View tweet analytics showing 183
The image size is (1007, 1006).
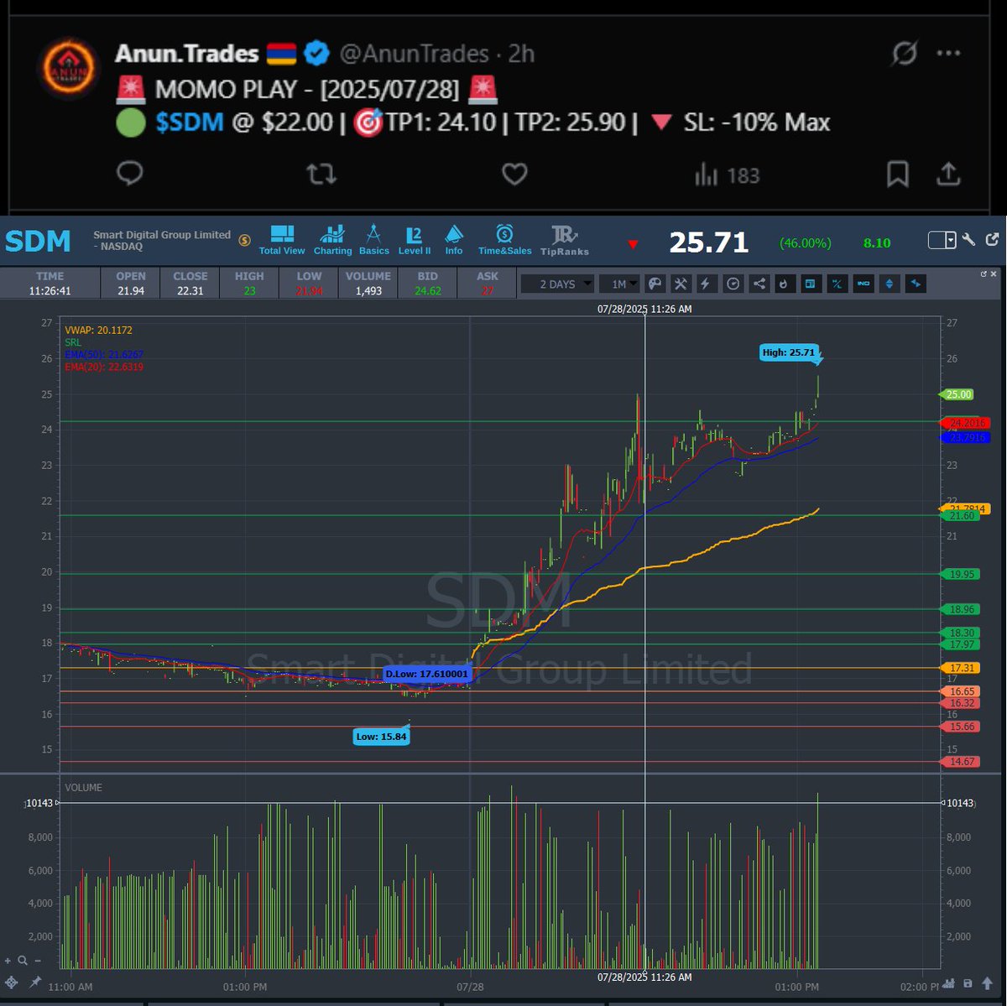click(727, 175)
